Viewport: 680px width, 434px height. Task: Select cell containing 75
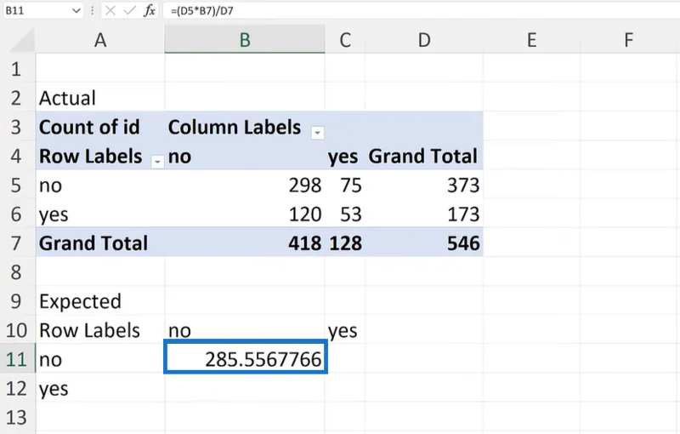click(x=345, y=186)
